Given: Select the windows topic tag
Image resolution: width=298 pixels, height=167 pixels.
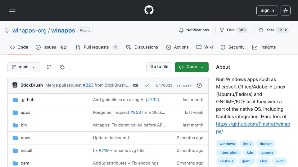Looking at the screenshot, I should pyautogui.click(x=227, y=144).
